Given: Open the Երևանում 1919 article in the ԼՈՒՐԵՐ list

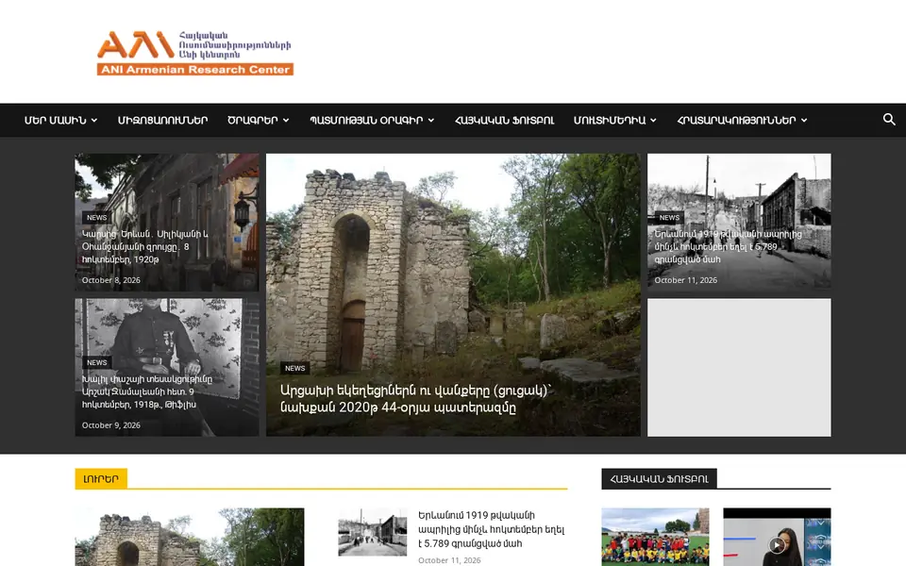Looking at the screenshot, I should coord(491,529).
